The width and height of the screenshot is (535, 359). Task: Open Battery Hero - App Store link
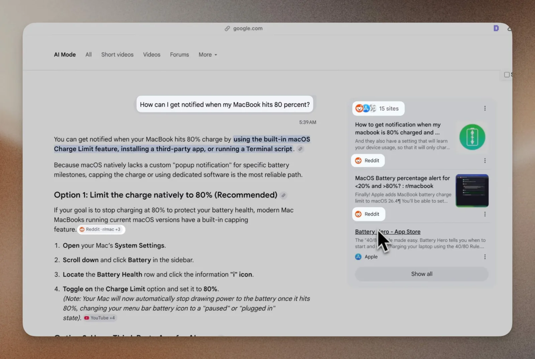click(x=388, y=232)
